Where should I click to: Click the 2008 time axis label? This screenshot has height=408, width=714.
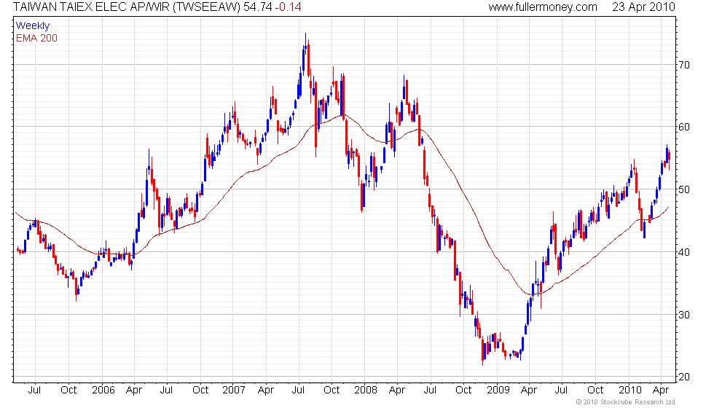tap(366, 391)
